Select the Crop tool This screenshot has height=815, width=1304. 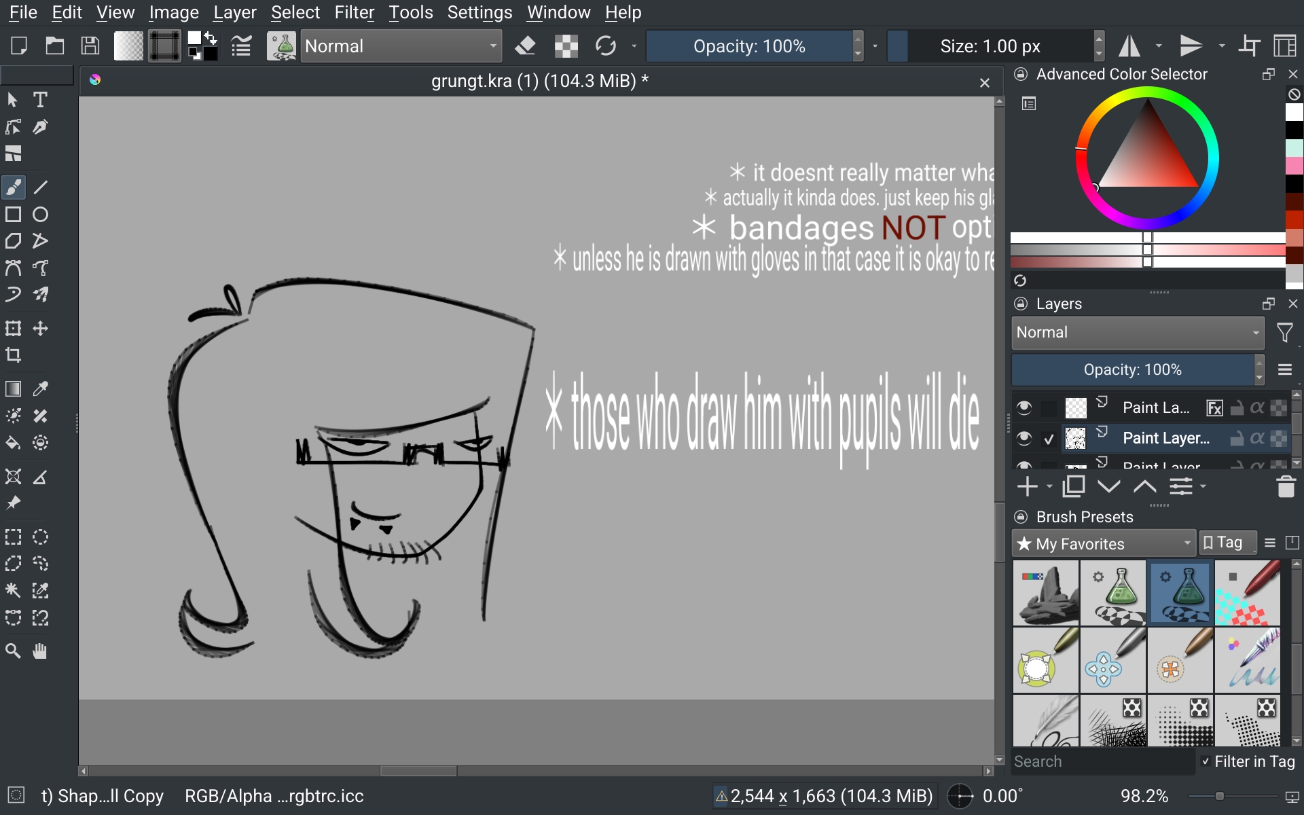click(x=13, y=355)
